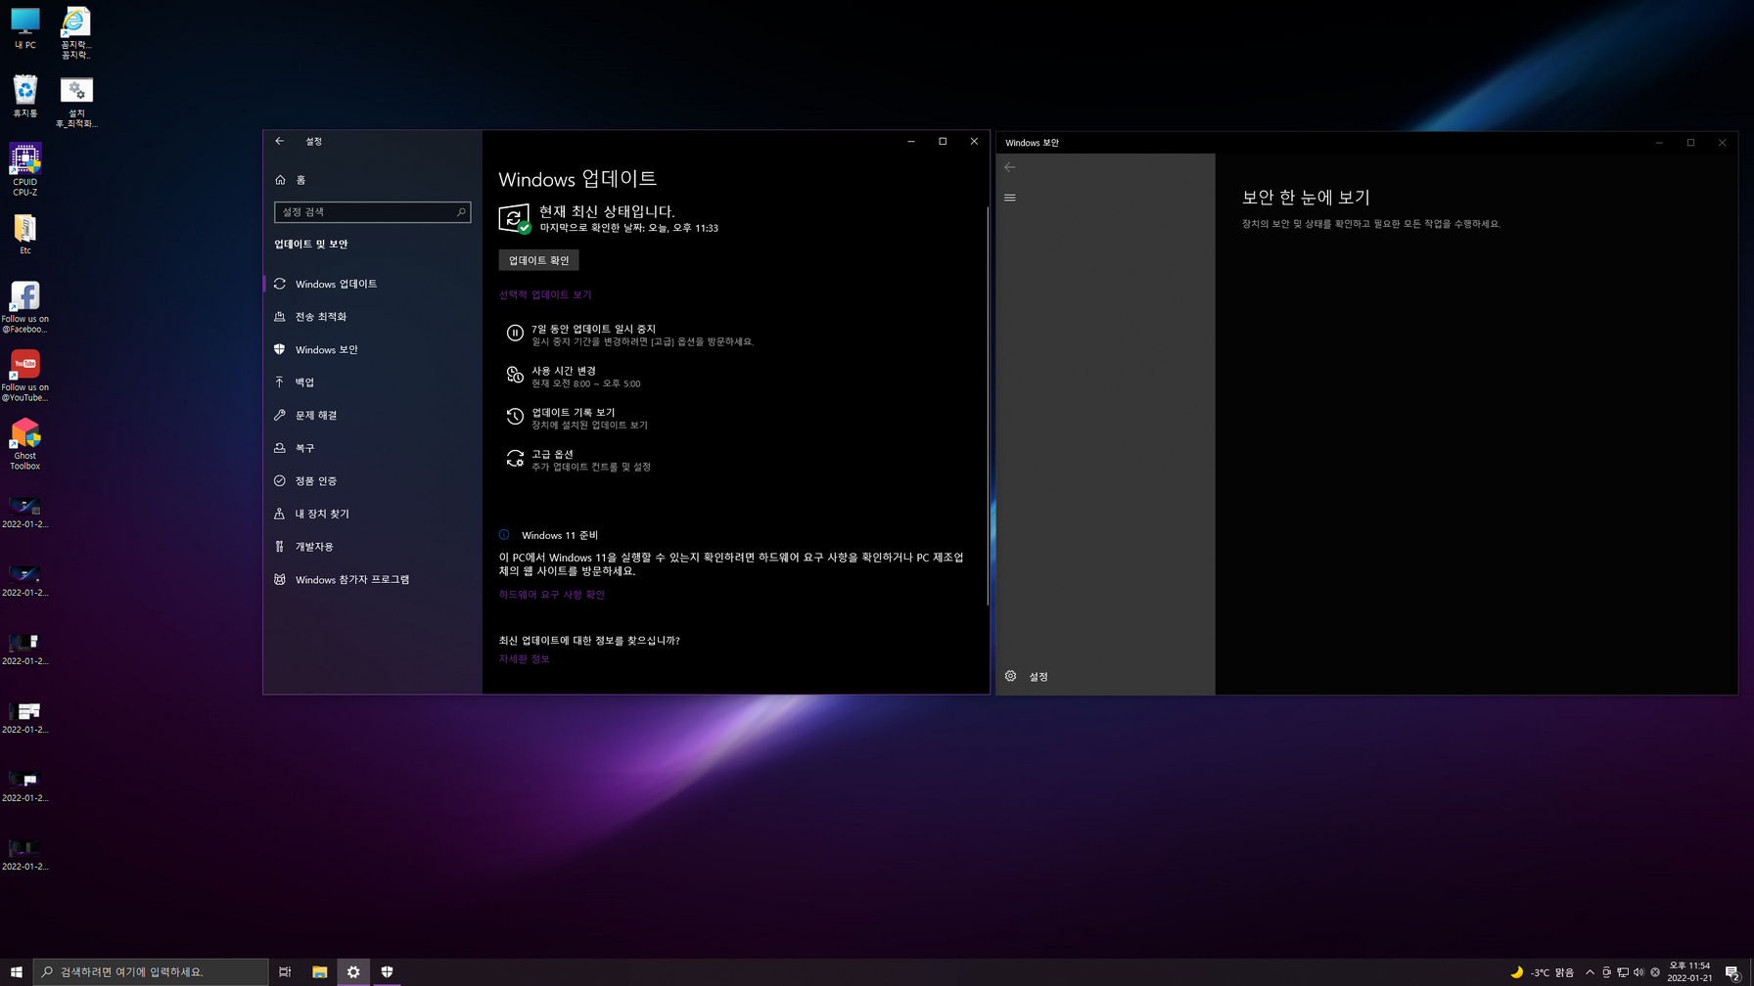Viewport: 1754px width, 986px height.
Task: Open 사용 시간 변경 option
Action: coord(574,377)
